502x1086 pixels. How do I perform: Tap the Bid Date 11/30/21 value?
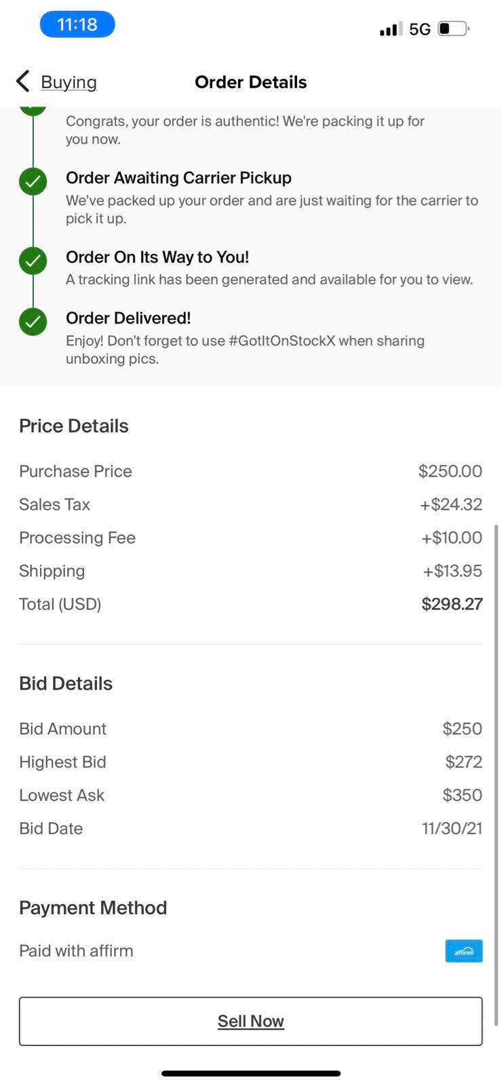pyautogui.click(x=452, y=829)
